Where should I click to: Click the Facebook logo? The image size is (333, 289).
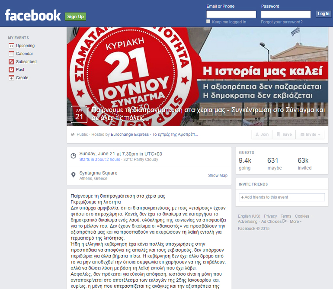tap(33, 16)
